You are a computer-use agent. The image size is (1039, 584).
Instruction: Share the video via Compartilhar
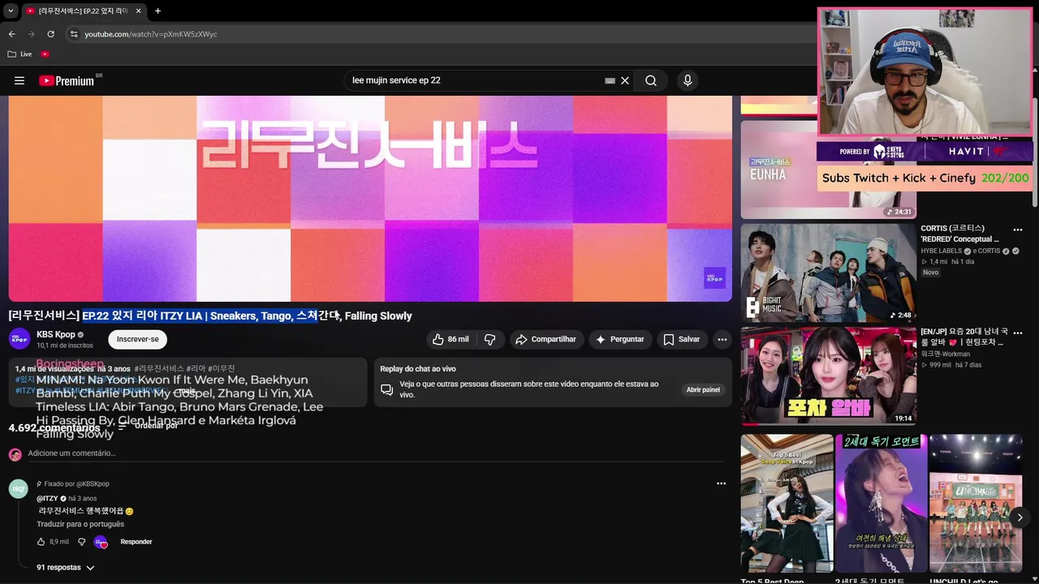point(545,339)
